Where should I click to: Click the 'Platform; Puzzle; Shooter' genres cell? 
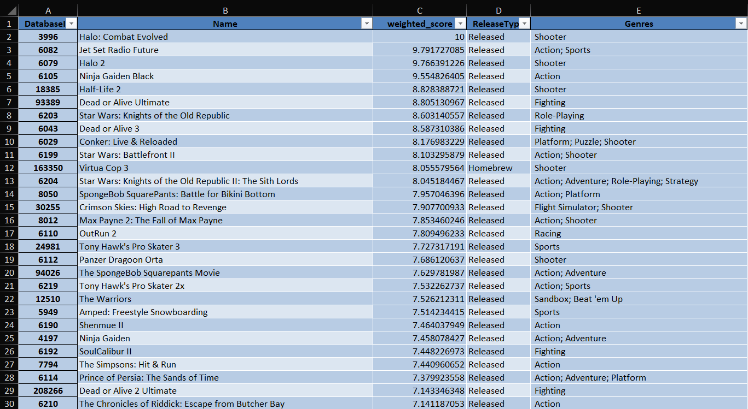[x=639, y=141]
